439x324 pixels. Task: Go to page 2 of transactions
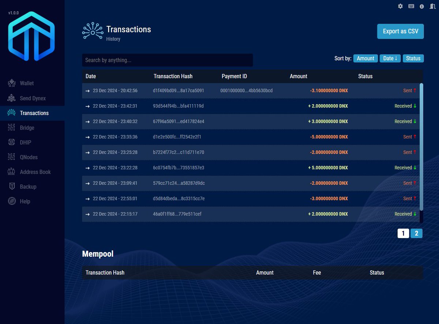[x=416, y=233]
